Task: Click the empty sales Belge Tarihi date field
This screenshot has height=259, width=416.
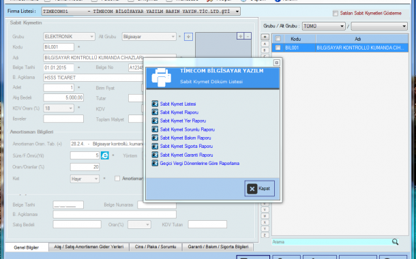Action: click(68, 204)
